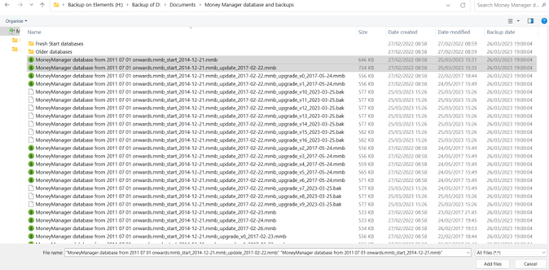Select upgrade_v5_2017-05-24.mmb file icon
The width and height of the screenshot is (549, 270).
pos(31,172)
